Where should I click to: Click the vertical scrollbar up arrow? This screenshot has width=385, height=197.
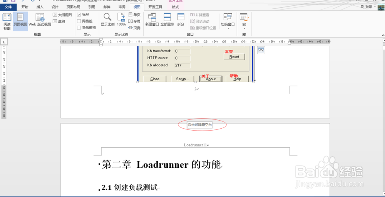(x=383, y=41)
